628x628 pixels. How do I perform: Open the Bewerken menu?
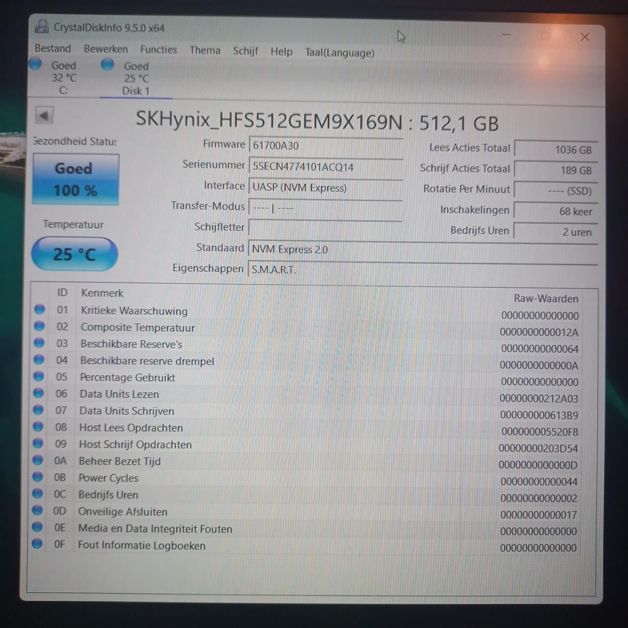[x=105, y=49]
